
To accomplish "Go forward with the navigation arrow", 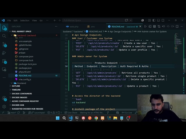I will (x=59, y=21).
